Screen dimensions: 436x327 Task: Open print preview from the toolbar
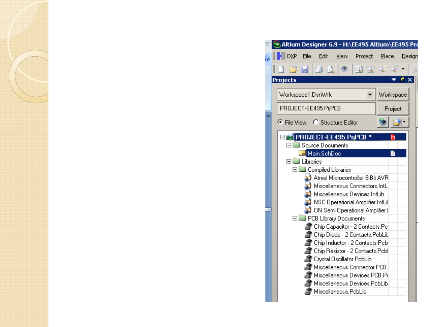click(331, 69)
